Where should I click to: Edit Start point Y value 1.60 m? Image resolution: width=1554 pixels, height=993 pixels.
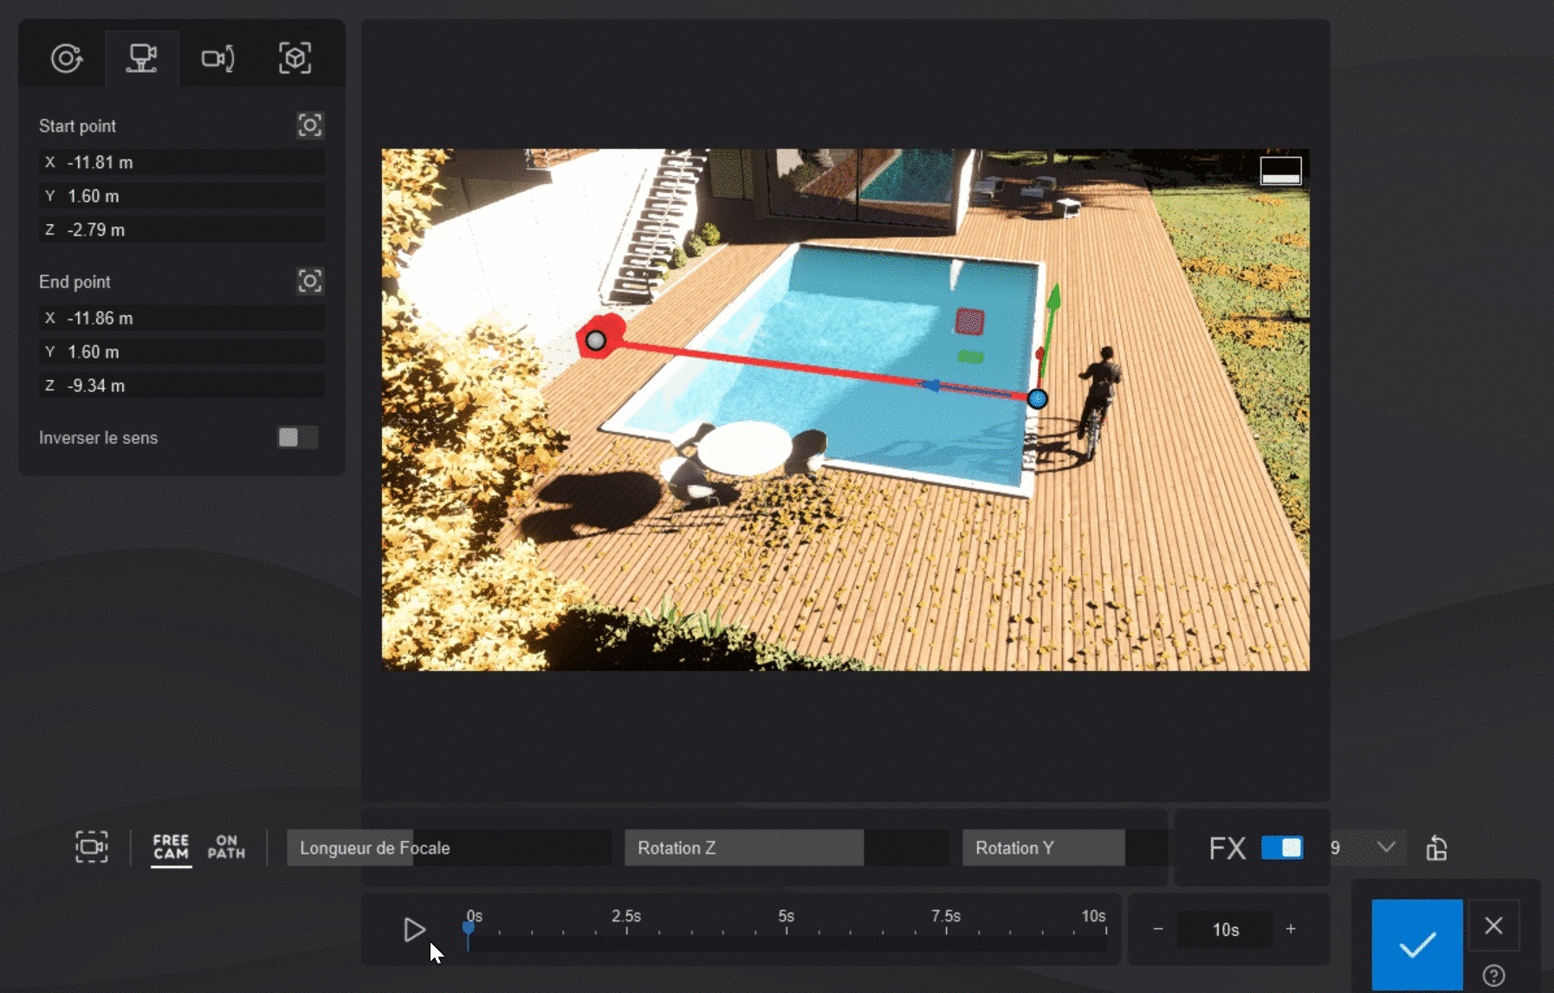click(182, 196)
